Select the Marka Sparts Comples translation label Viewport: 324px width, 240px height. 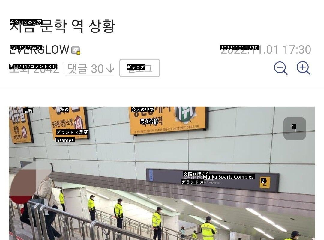(x=228, y=177)
